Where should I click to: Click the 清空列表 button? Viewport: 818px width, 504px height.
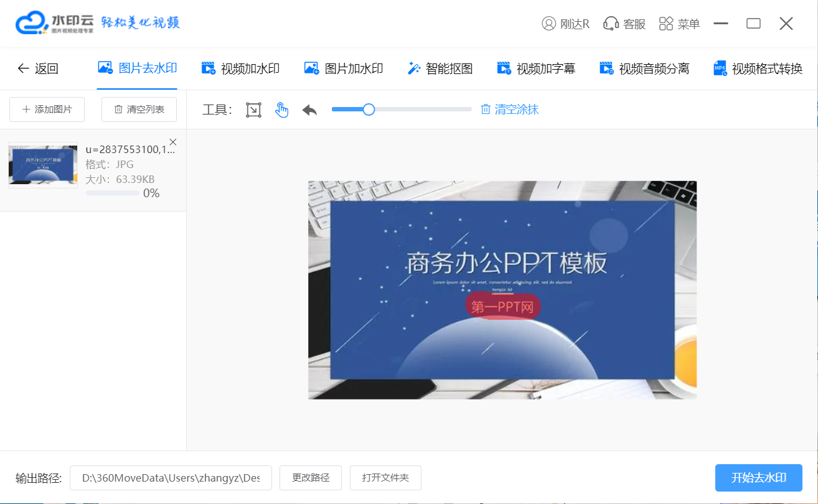coord(139,110)
